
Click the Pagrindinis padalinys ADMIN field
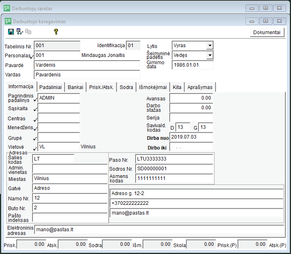coord(59,98)
